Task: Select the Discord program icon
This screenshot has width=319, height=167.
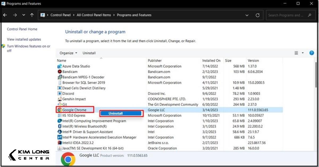Action: tap(60, 94)
